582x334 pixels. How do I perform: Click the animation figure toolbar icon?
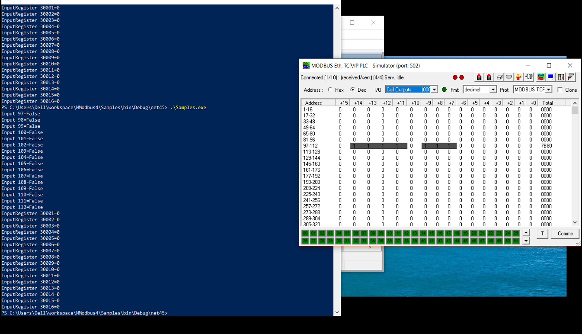(x=518, y=77)
